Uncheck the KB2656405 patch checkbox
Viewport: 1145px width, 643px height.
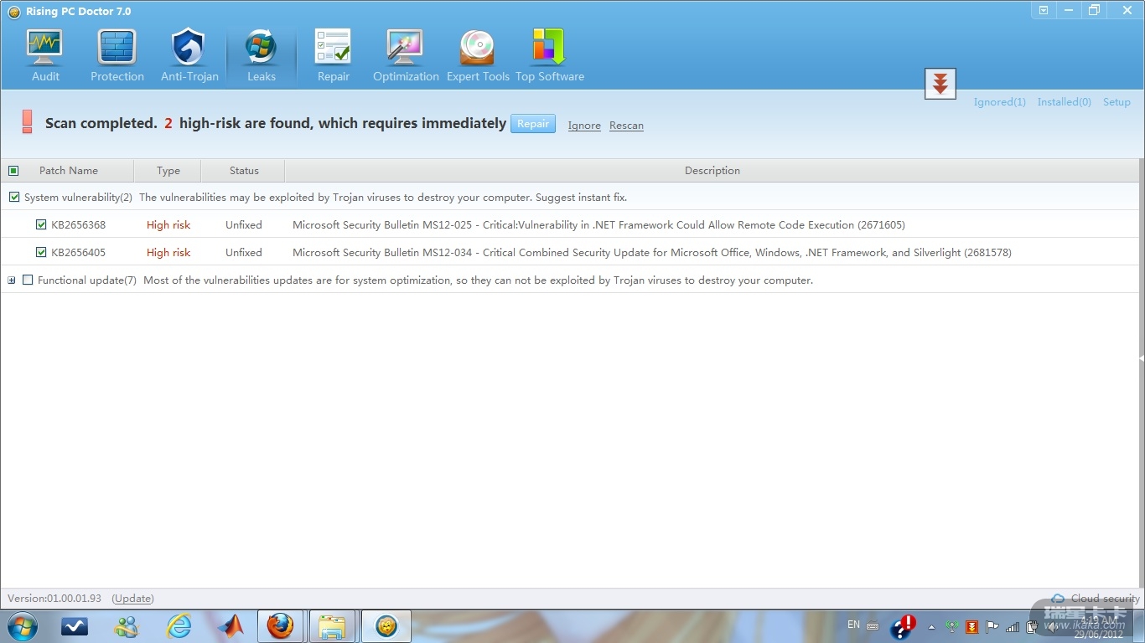click(x=41, y=252)
